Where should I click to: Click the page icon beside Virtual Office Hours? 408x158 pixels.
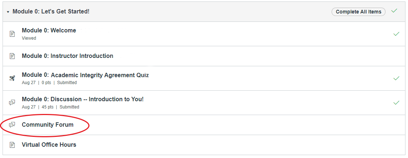(12, 145)
